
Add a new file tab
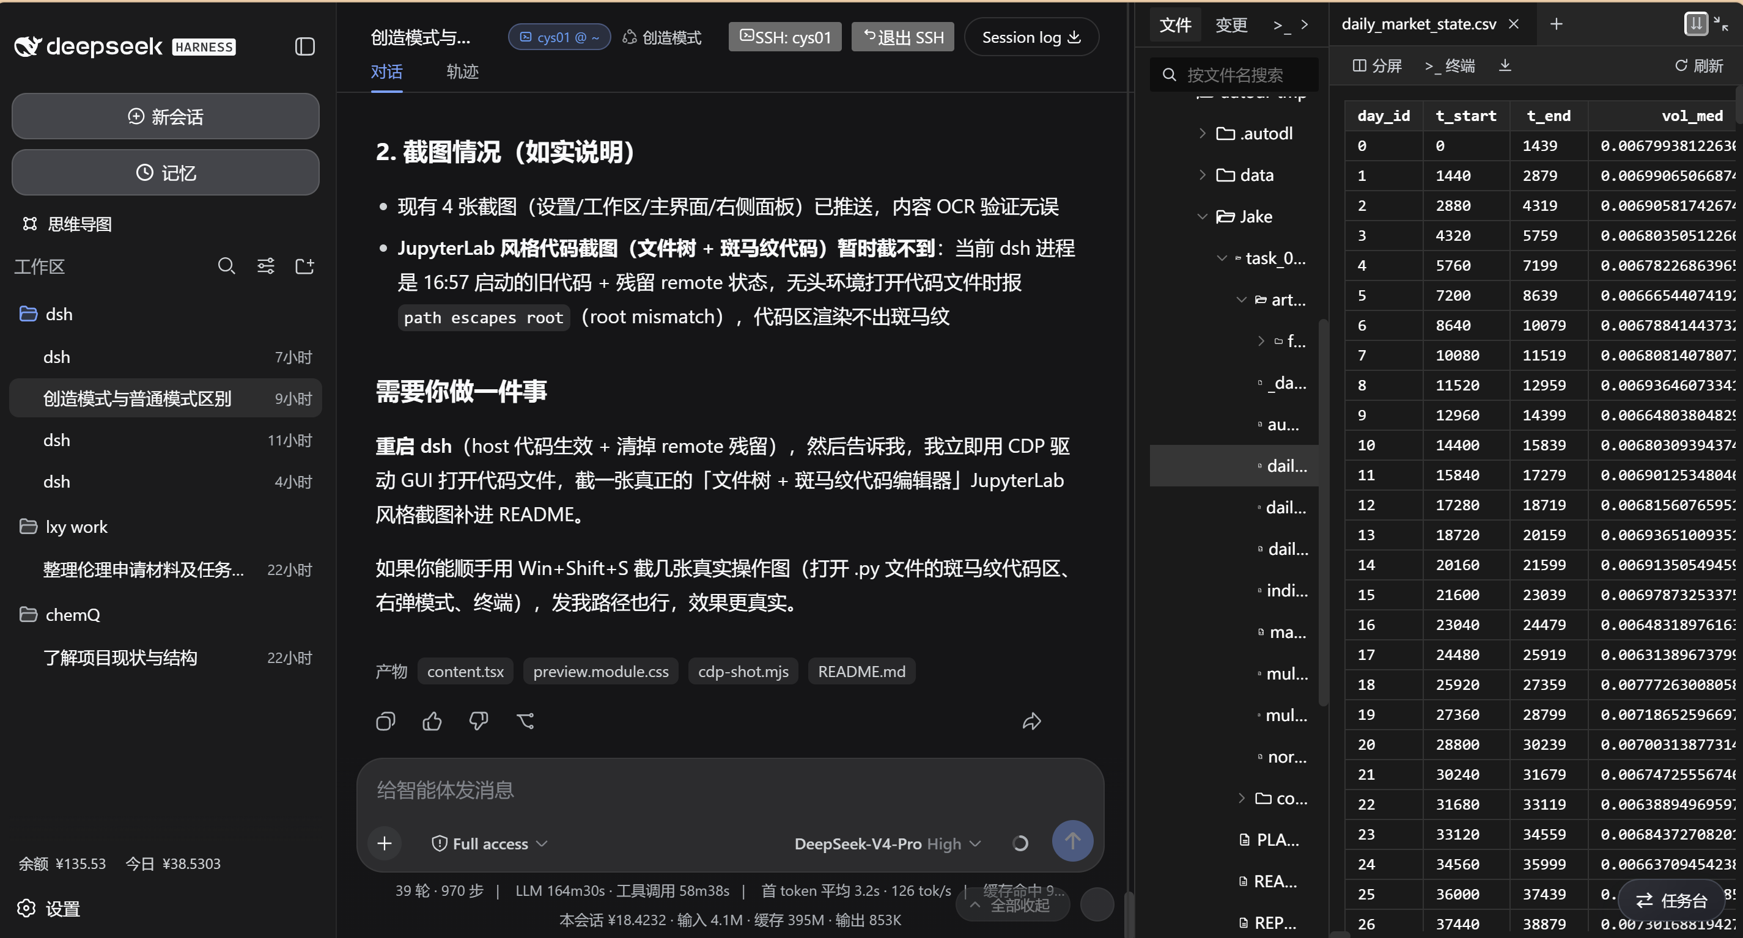pos(1557,24)
